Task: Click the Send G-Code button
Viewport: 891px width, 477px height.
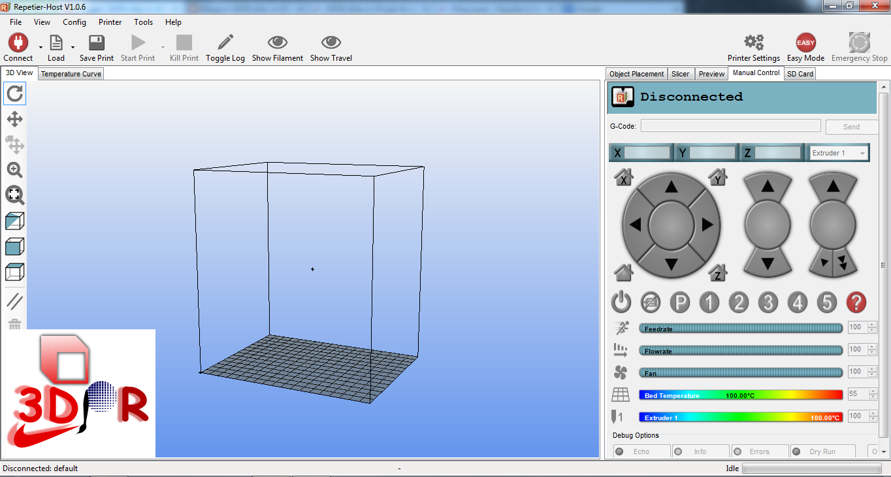Action: [x=851, y=126]
